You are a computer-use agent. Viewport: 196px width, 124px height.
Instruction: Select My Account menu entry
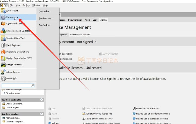18,11
